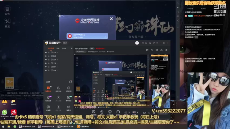The image size is (230, 129).
Task: Open the 直播图片 folder on the desktop
Action: pyautogui.click(x=13, y=103)
